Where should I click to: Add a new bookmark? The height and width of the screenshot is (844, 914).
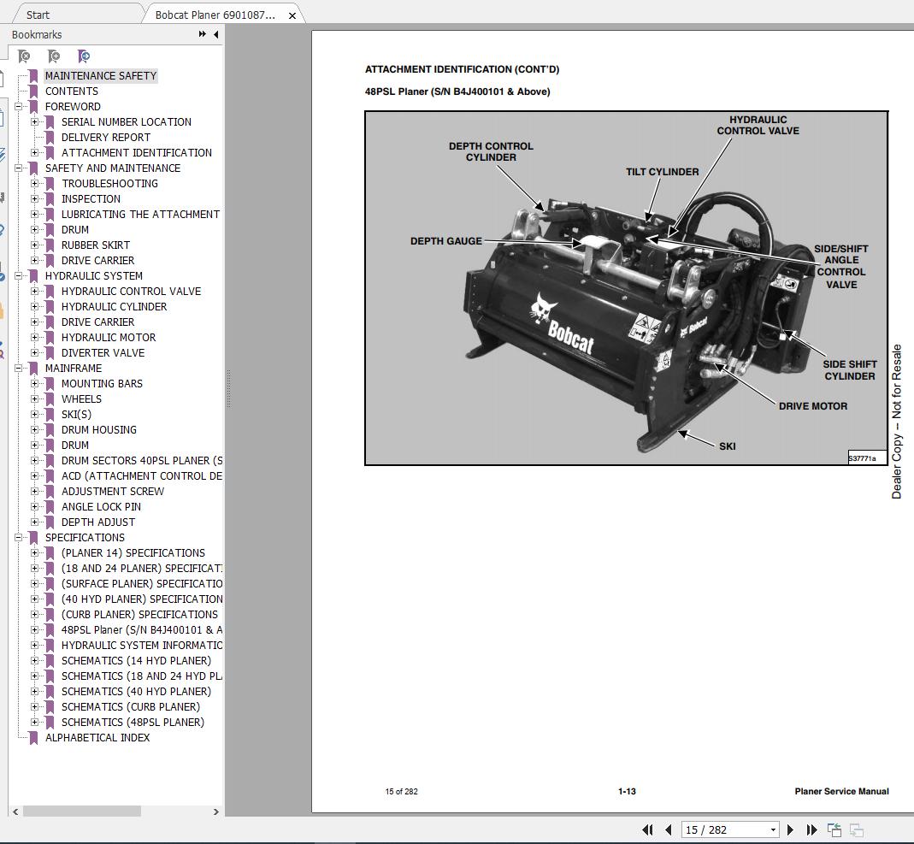point(54,56)
